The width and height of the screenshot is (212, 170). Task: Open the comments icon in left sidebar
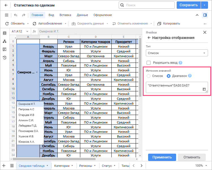pyautogui.click(x=5, y=49)
